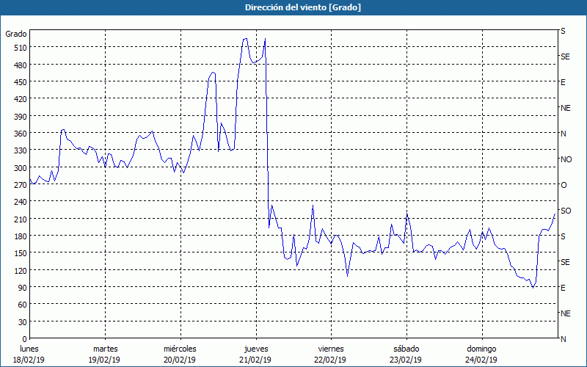The height and width of the screenshot is (367, 587).
Task: Select the 120 value on left axis
Action: coord(20,270)
